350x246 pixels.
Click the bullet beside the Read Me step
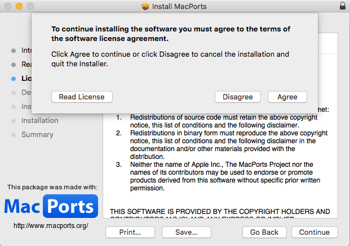click(14, 65)
